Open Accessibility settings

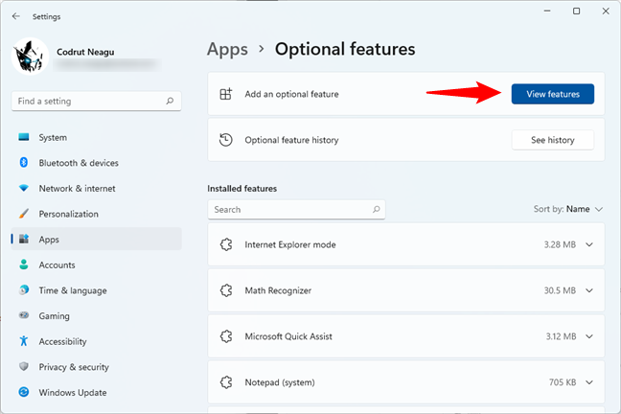[96, 341]
